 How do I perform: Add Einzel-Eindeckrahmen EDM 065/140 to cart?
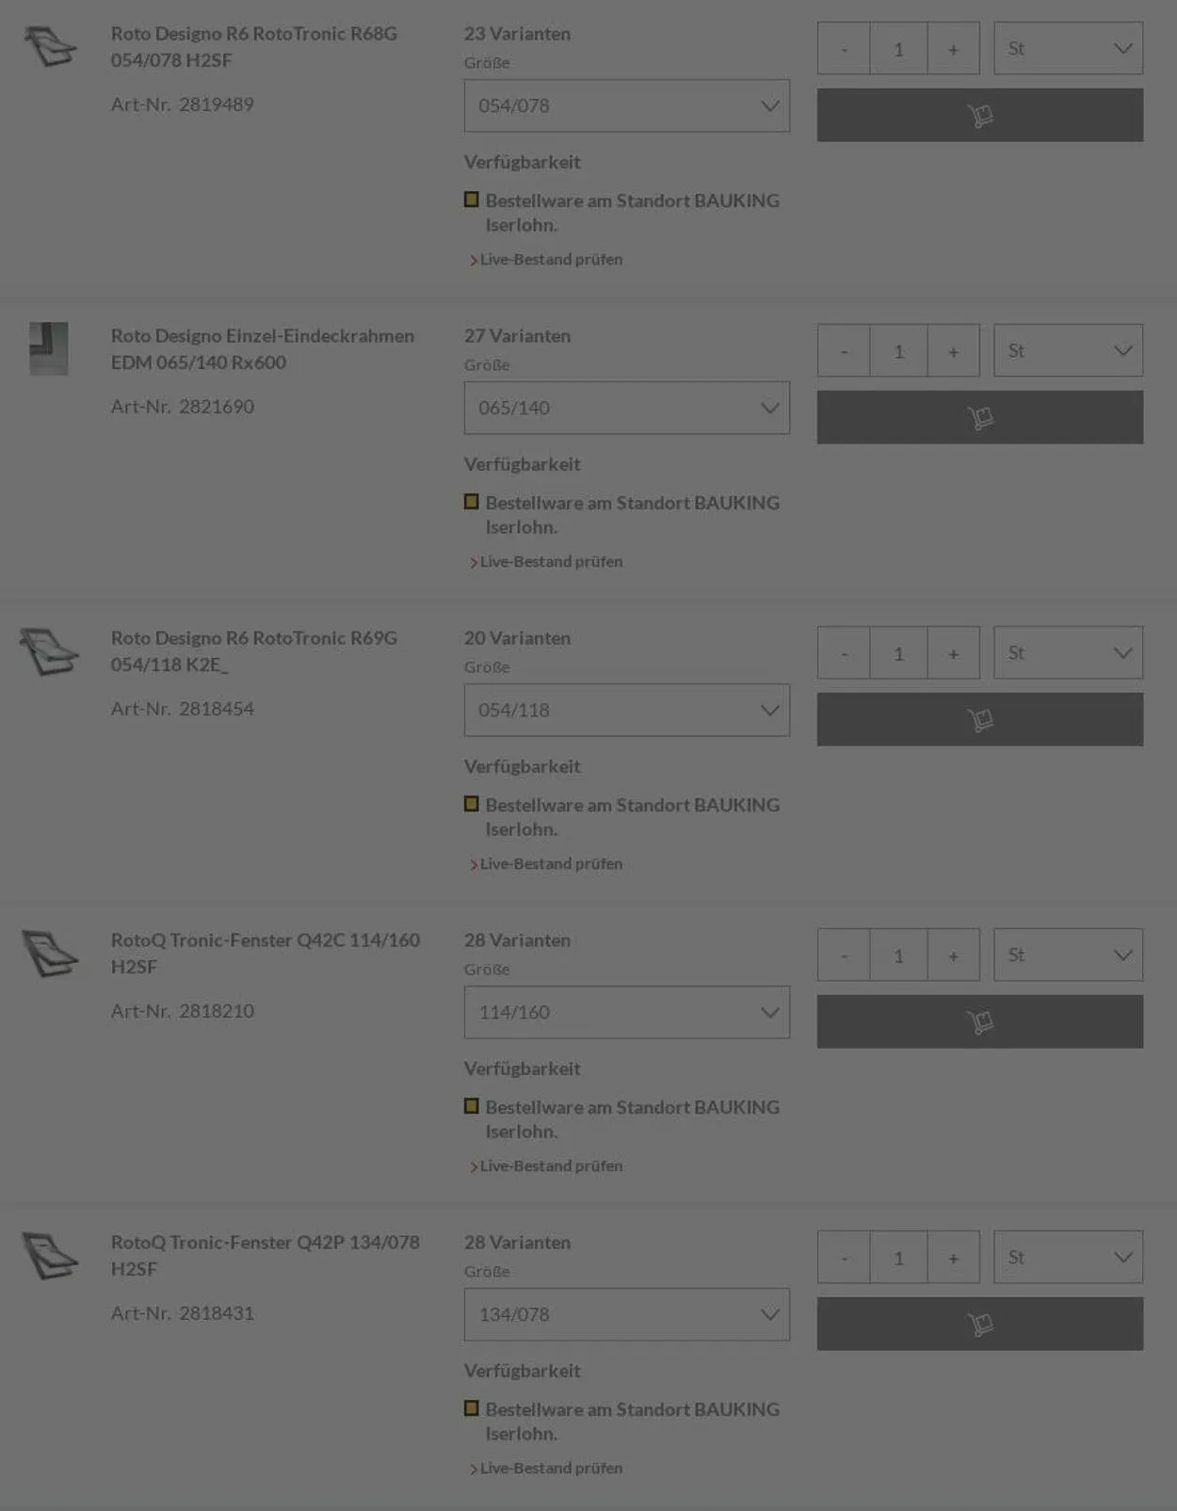pos(979,417)
